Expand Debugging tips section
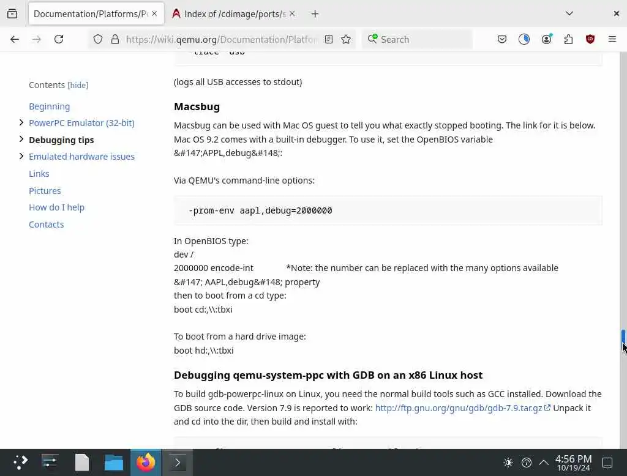627x476 pixels. pos(21,139)
